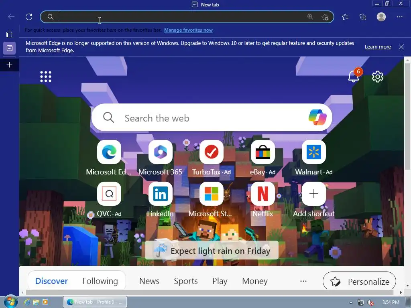Open the profile avatar menu
Screen dimensions: 411x308
coord(381,17)
